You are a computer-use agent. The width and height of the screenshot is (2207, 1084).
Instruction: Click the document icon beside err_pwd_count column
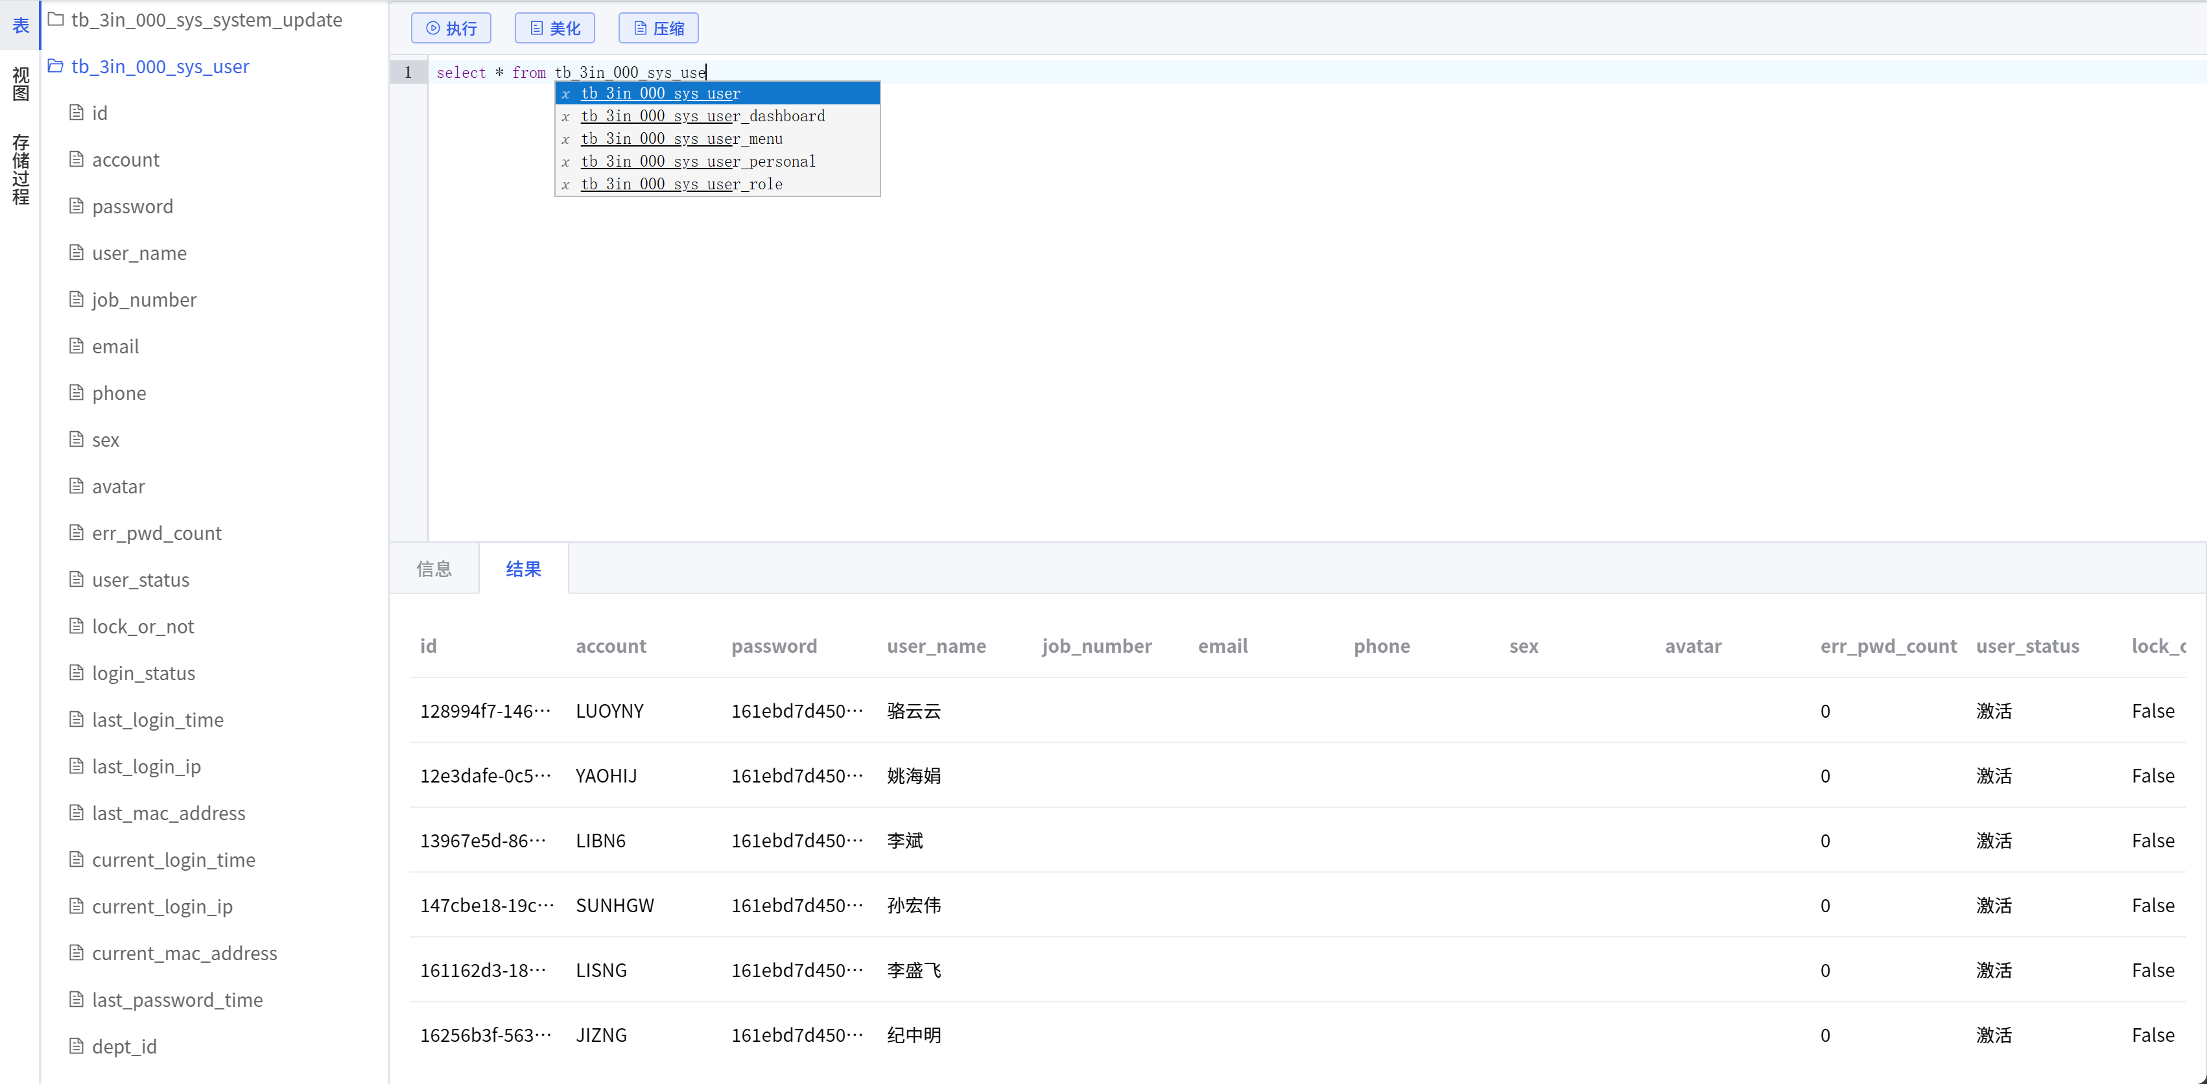(77, 533)
